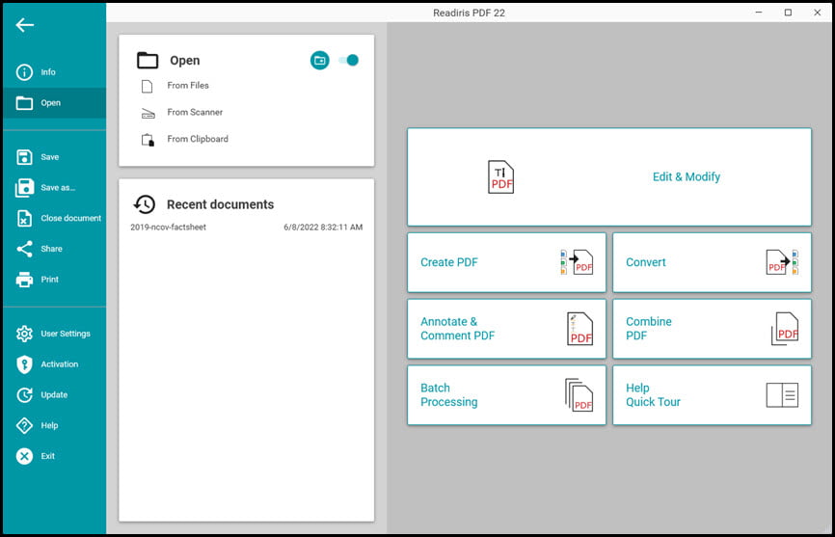Open the Help Quick Tour tile

[x=712, y=395]
